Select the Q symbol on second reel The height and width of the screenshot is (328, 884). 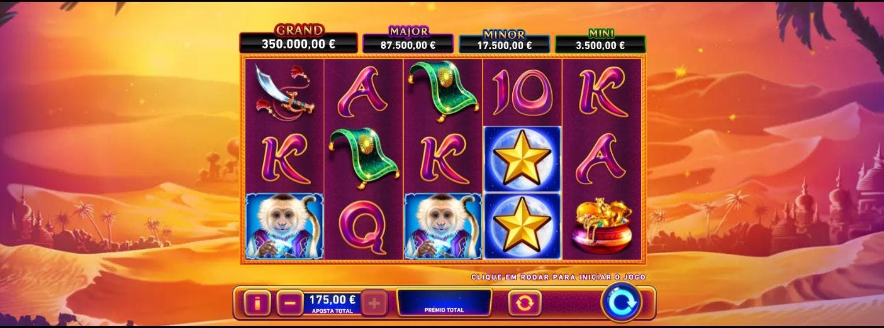point(363,227)
